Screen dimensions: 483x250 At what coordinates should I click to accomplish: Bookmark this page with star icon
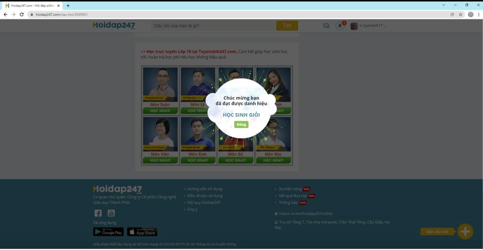tap(460, 15)
